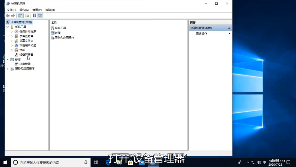Click the toolbar Forward arrow
296x167 pixels.
[x=13, y=16]
